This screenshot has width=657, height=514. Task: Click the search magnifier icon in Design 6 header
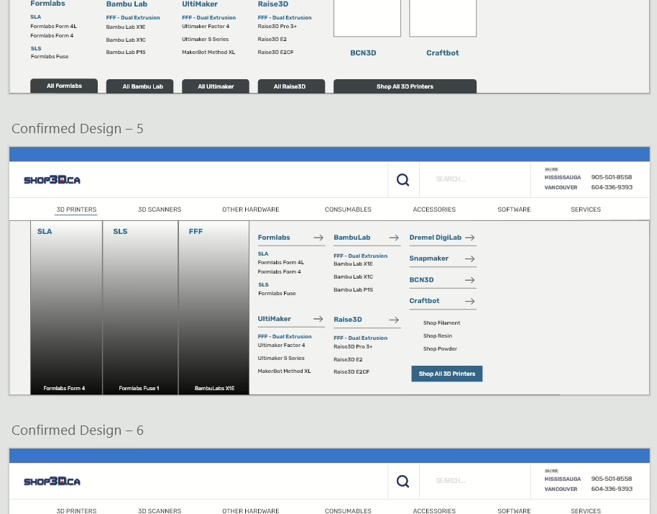pyautogui.click(x=403, y=482)
